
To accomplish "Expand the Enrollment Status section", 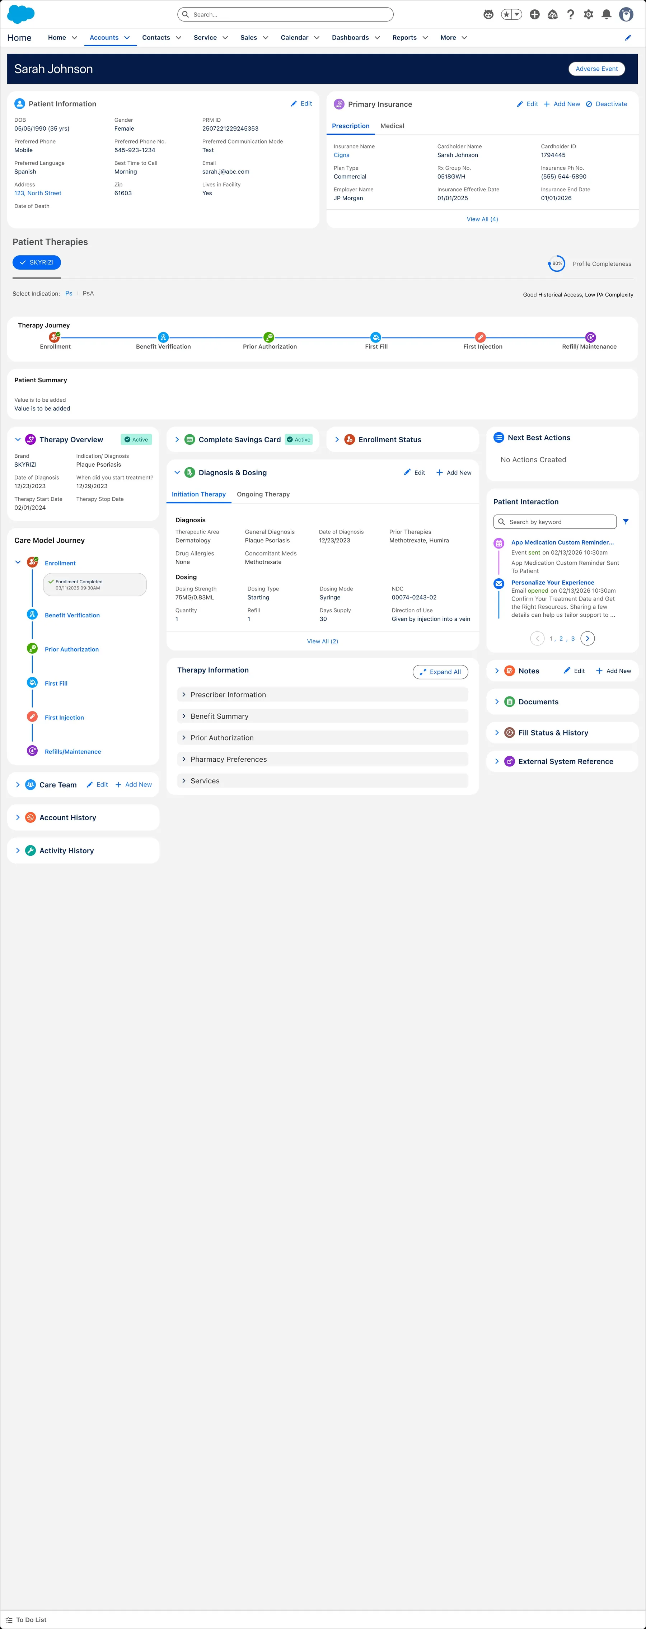I will tap(337, 439).
